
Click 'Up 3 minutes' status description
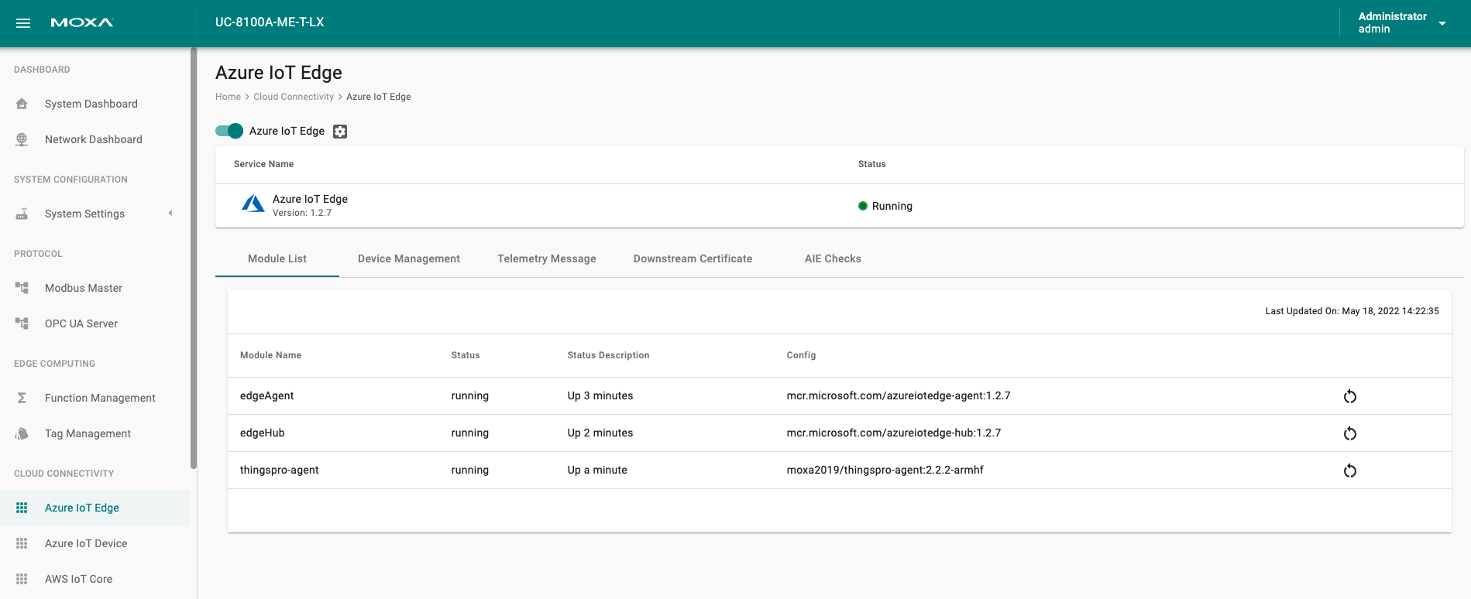coord(600,395)
